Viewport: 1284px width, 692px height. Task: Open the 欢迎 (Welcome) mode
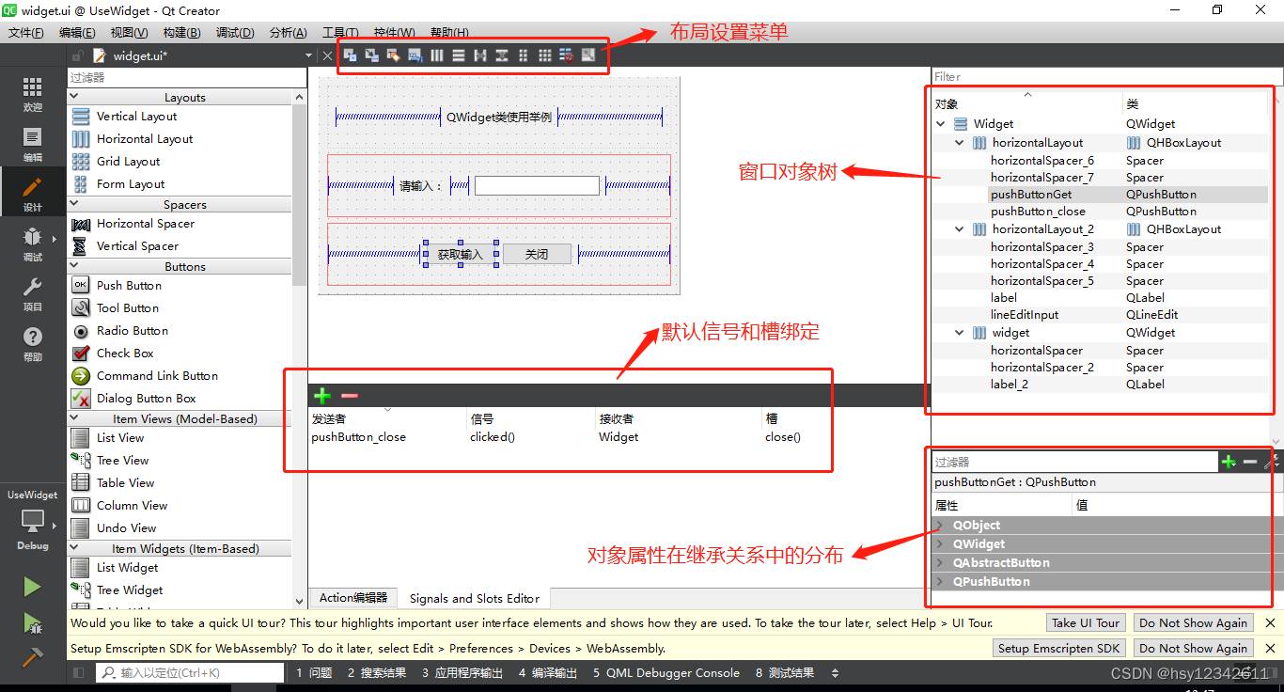(32, 95)
